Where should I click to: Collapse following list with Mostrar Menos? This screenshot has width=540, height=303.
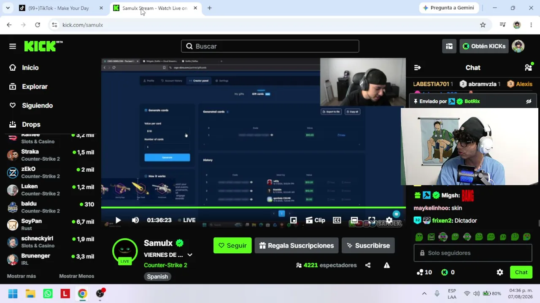[76, 276]
